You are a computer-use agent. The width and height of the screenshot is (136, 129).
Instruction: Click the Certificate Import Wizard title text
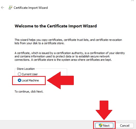click(x=31, y=8)
